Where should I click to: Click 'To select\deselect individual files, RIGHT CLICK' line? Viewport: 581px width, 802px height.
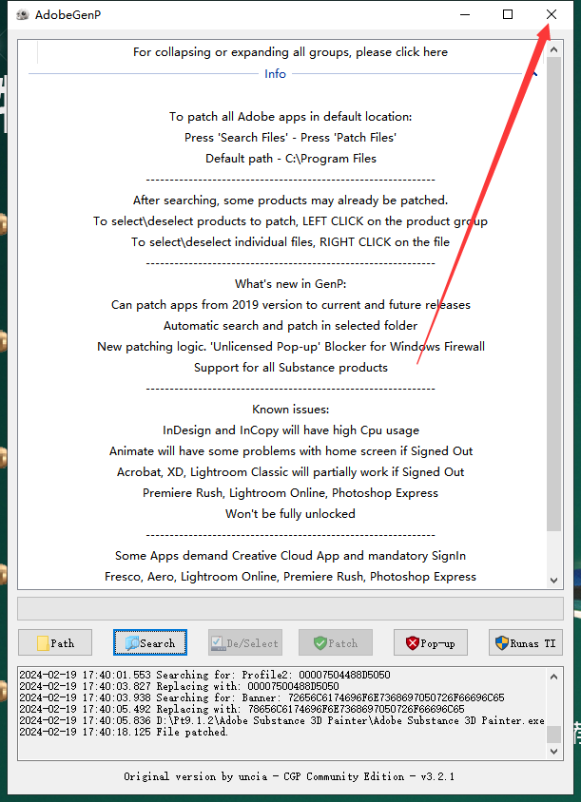pos(290,242)
